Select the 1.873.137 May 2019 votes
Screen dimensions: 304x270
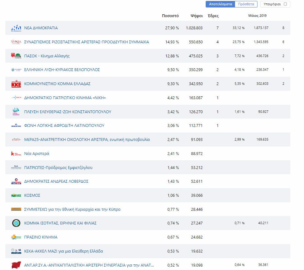pyautogui.click(x=261, y=28)
